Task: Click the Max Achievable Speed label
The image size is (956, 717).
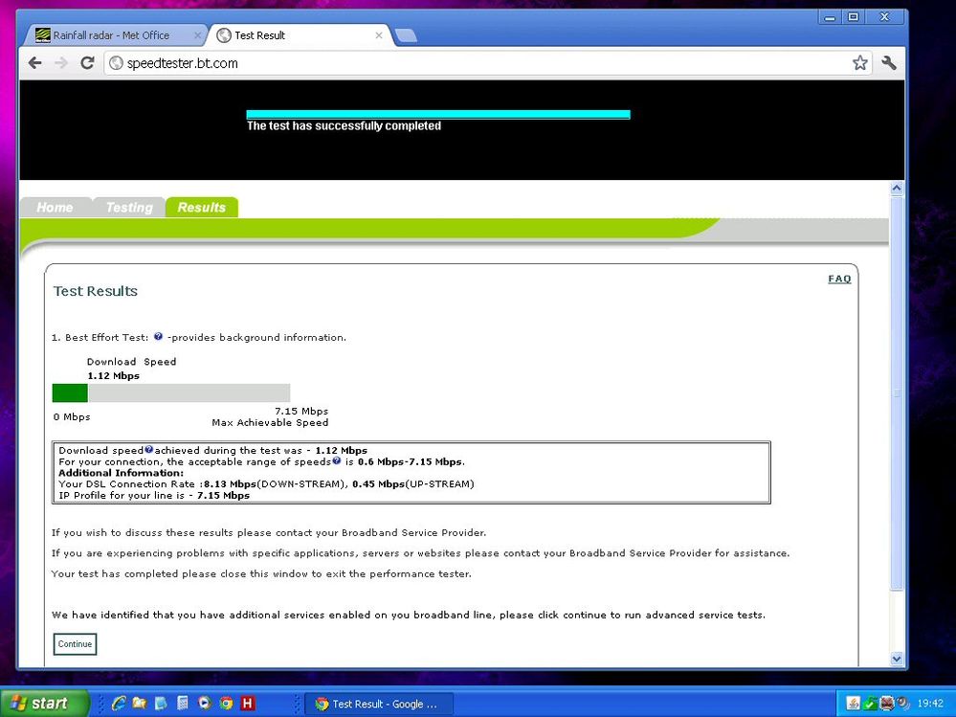Action: (270, 422)
